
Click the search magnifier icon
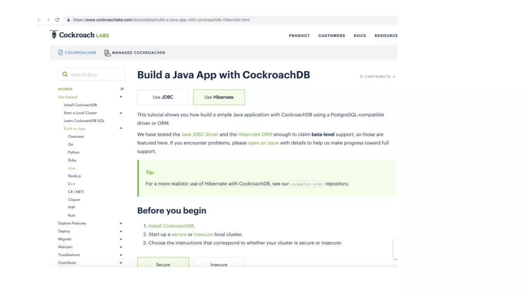click(65, 74)
